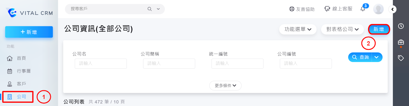This screenshot has width=409, height=106.
Task: Open the query button dropdown arrow
Action: [x=377, y=57]
